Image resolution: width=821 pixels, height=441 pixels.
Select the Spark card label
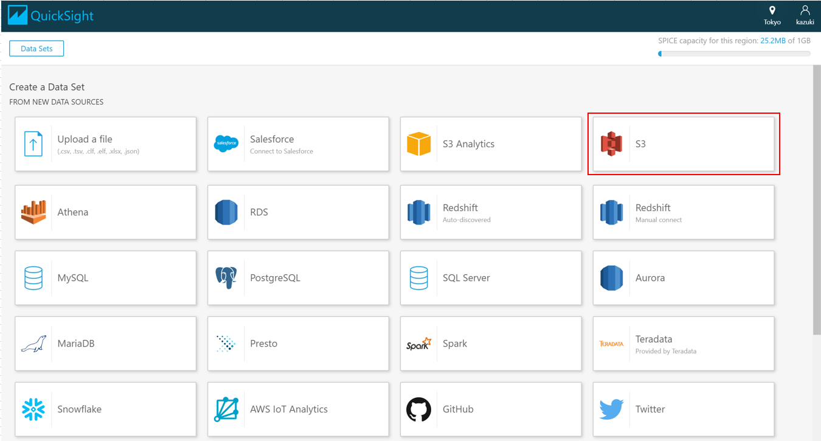coord(455,344)
